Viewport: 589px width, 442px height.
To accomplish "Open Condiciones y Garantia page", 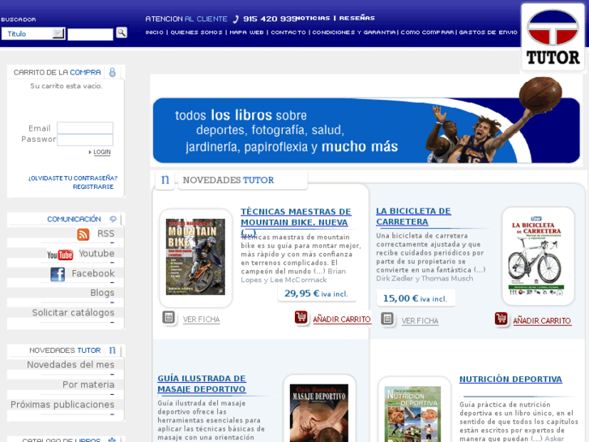I will click(x=354, y=32).
